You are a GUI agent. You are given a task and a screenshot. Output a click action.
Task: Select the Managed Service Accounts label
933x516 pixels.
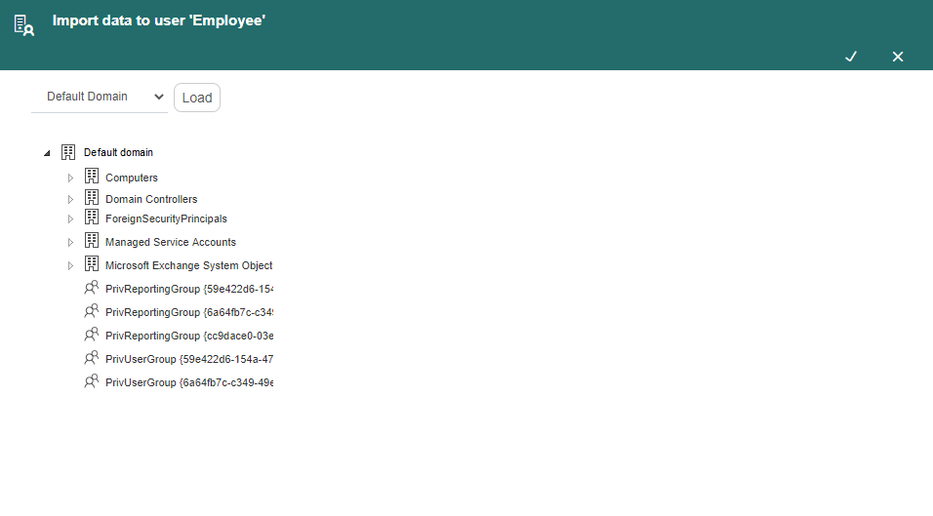click(171, 242)
